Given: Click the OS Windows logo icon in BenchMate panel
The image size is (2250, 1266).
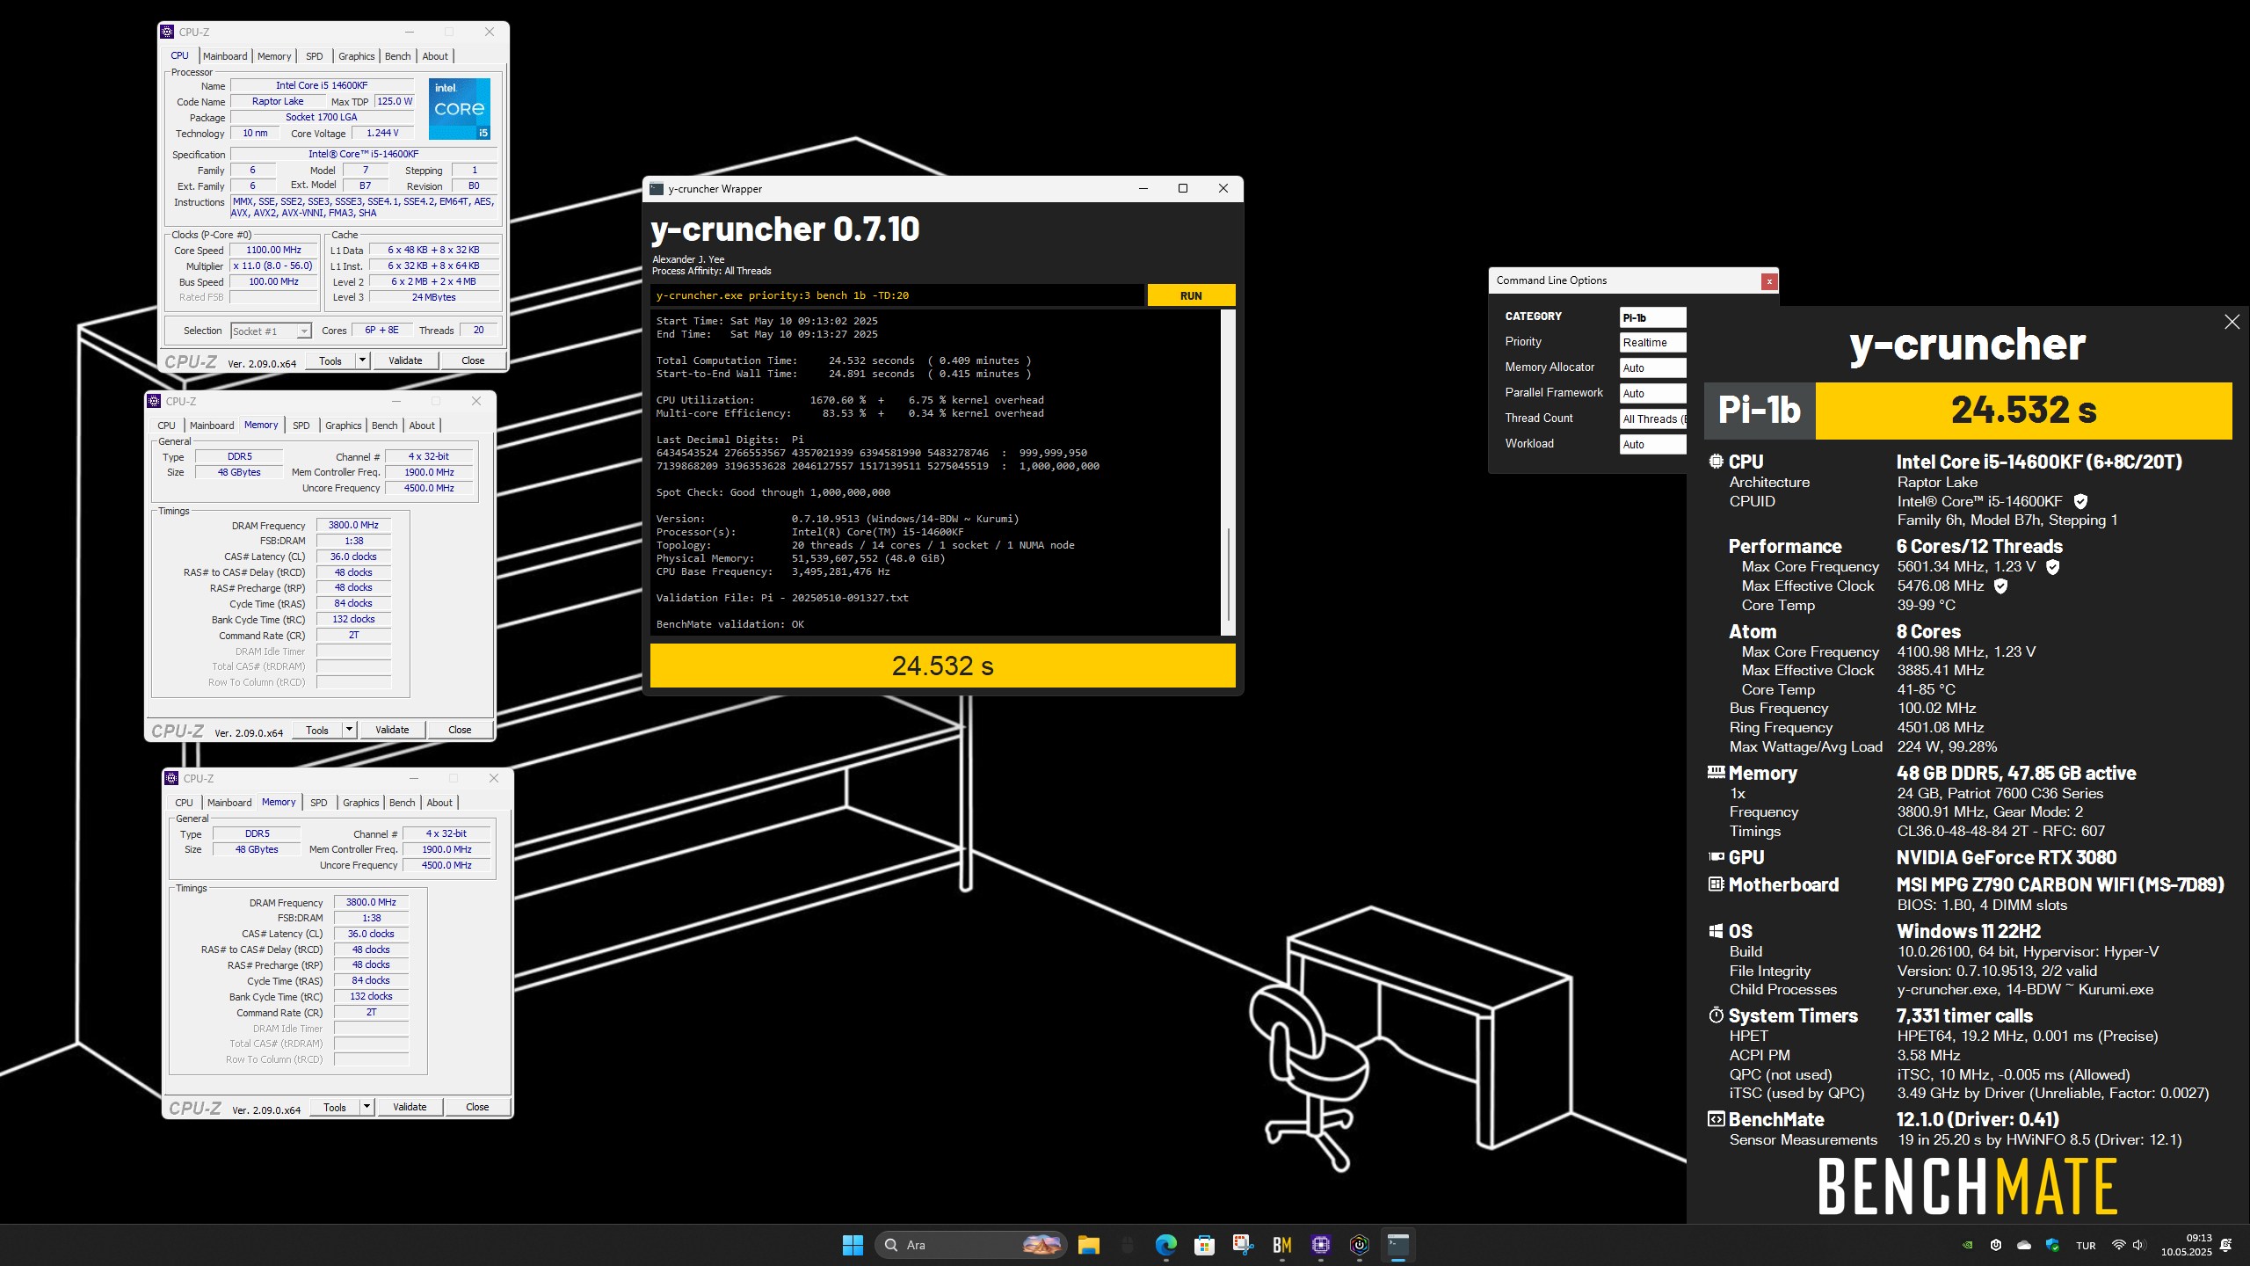Looking at the screenshot, I should 1716,931.
